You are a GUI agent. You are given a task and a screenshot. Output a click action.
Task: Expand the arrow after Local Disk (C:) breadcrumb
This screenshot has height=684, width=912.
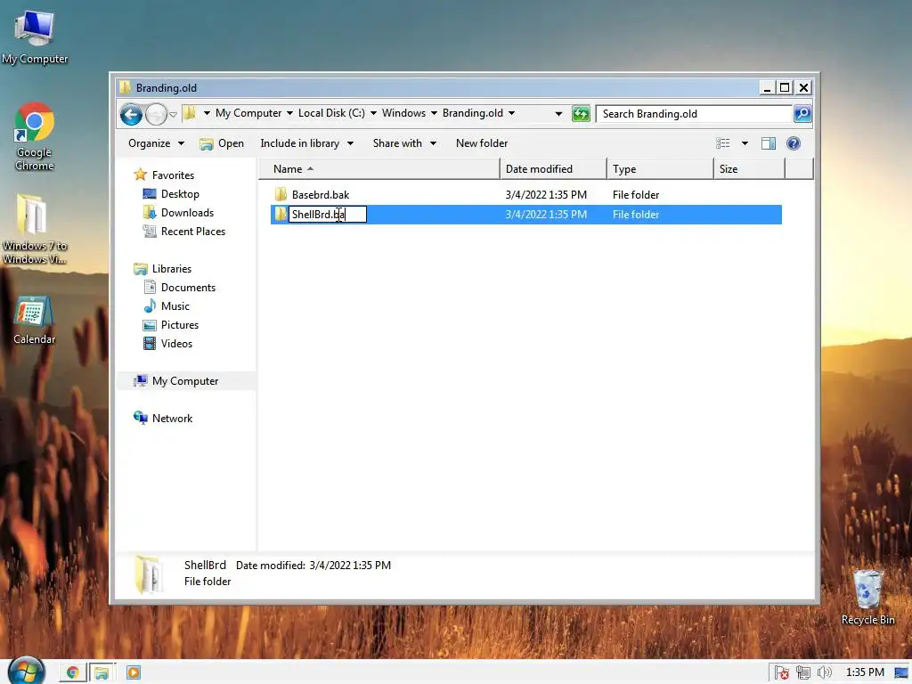coord(373,113)
